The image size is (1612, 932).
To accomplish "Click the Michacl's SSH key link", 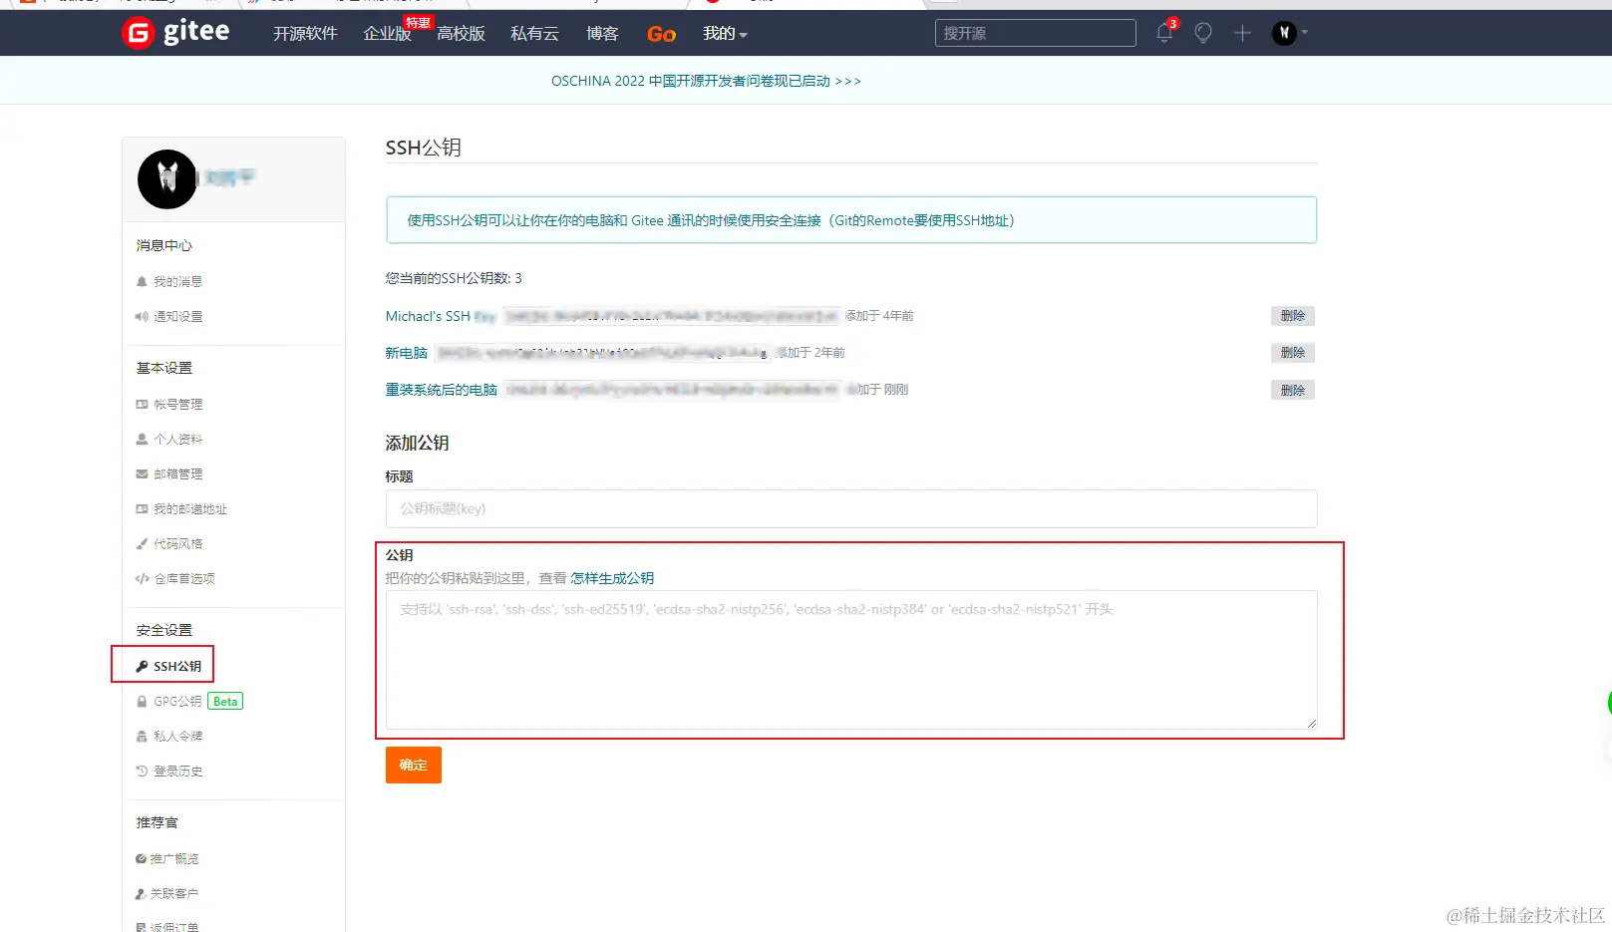I will (441, 316).
